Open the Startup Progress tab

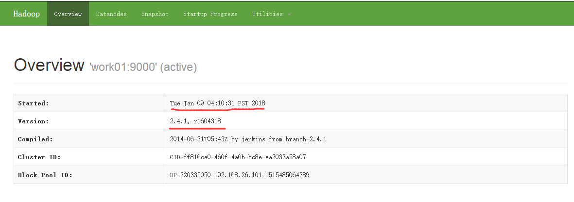(210, 14)
